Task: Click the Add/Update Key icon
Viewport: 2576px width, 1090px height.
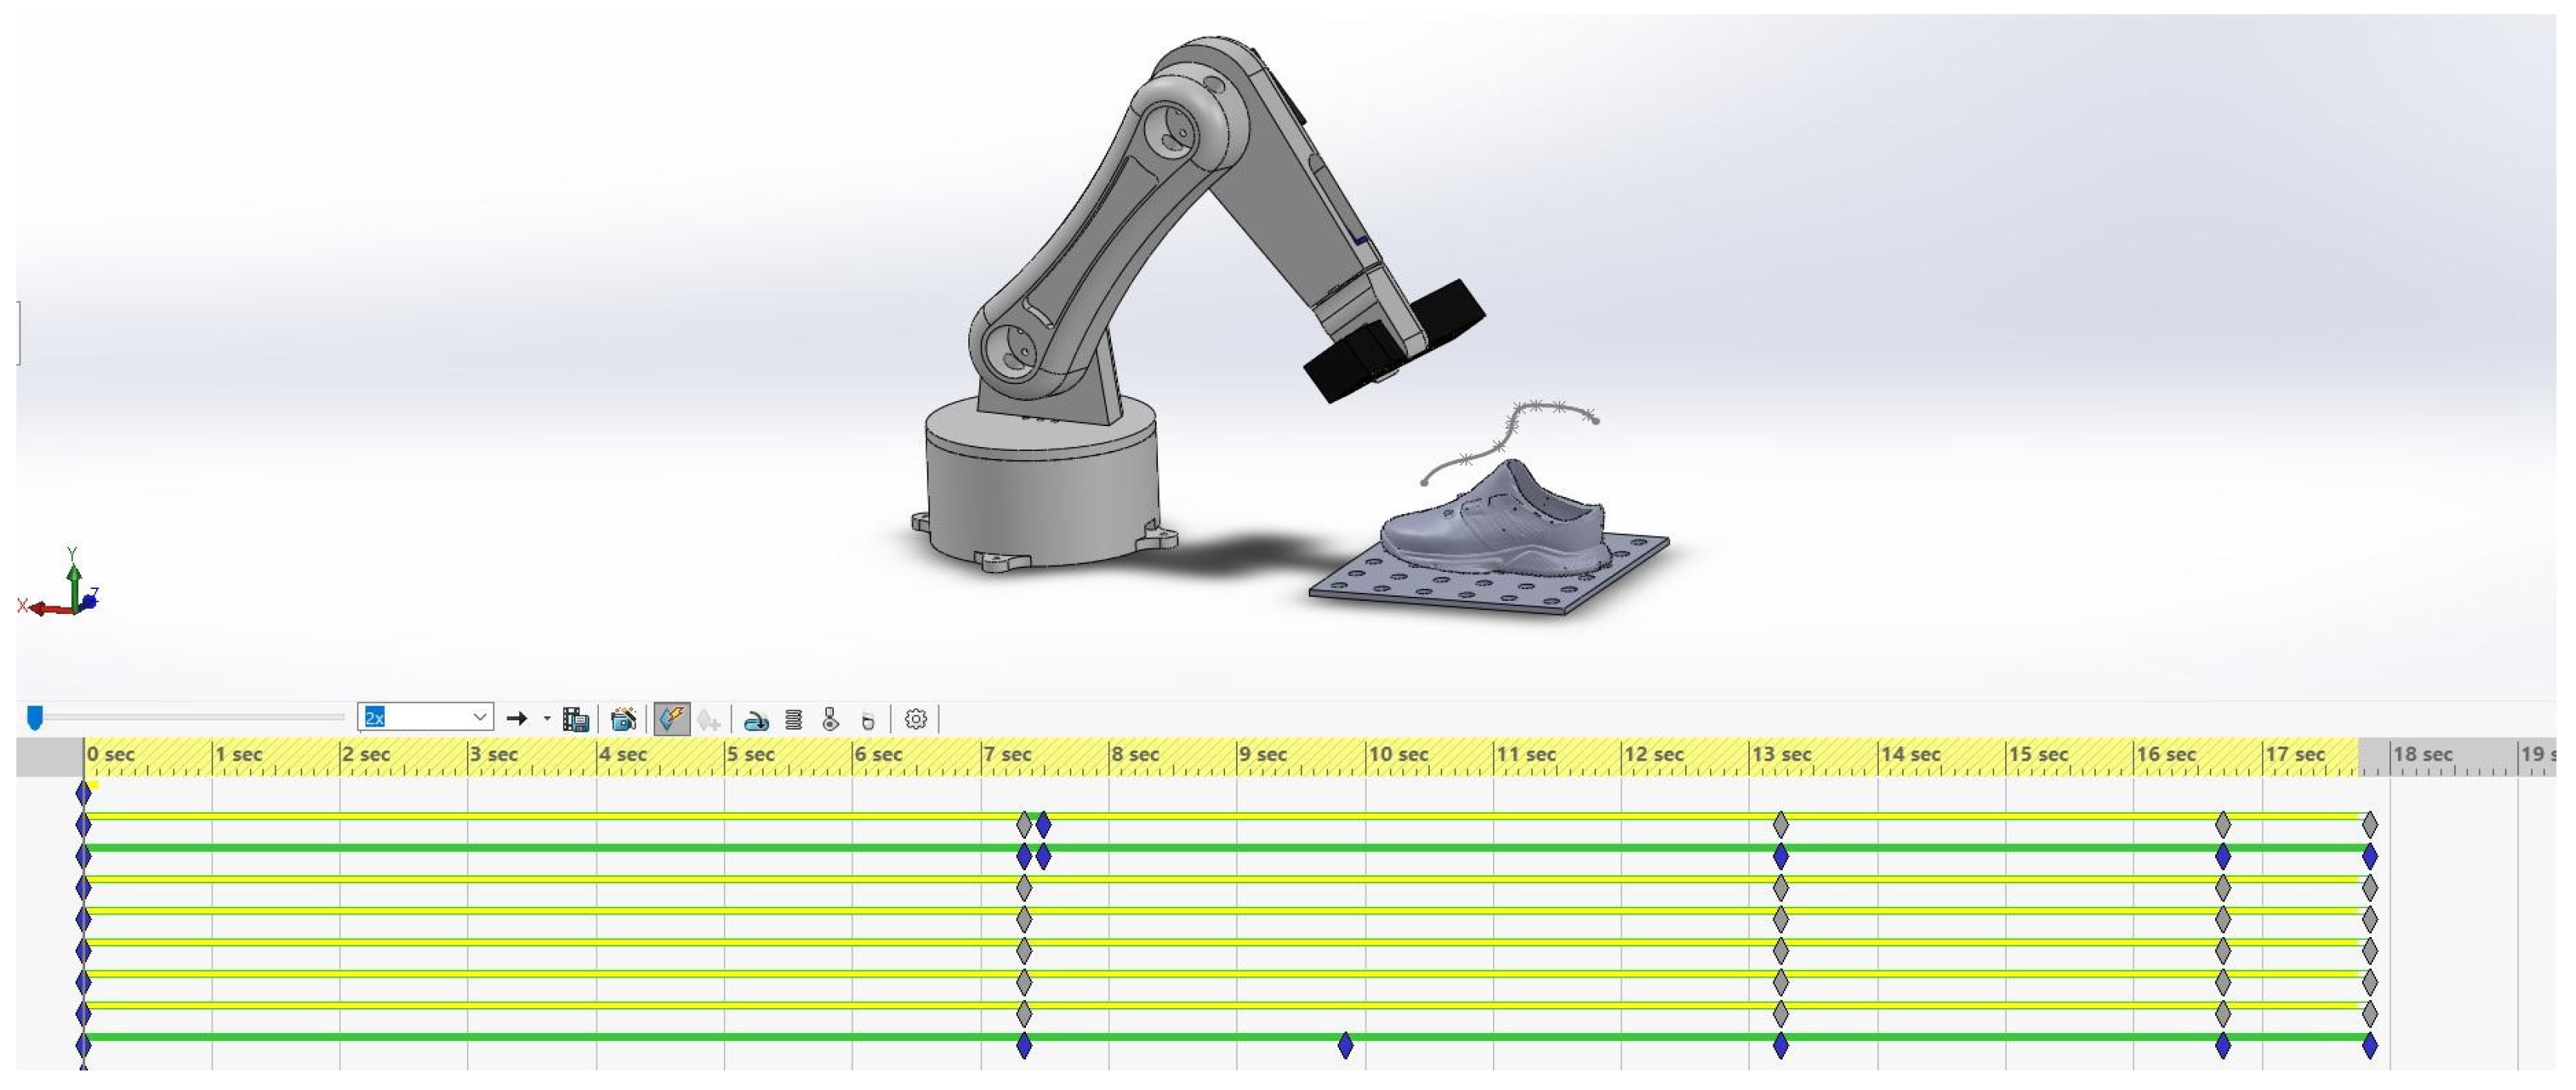Action: (x=709, y=719)
